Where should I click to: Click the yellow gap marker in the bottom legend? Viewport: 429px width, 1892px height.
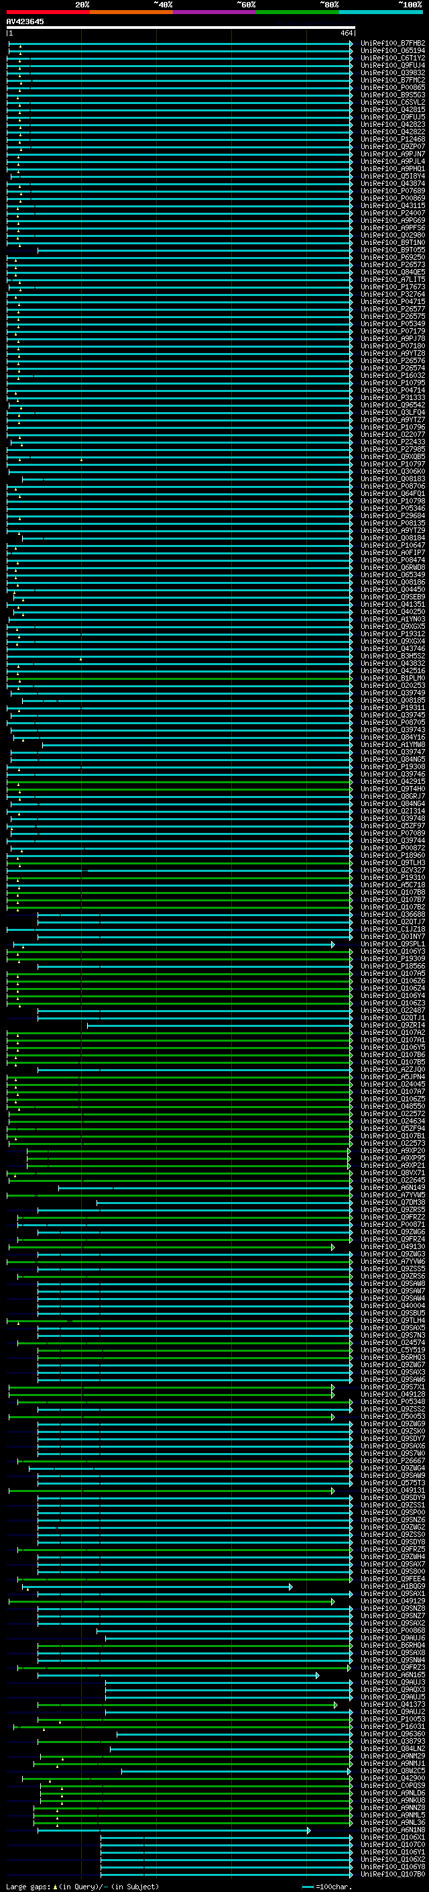55,1887
